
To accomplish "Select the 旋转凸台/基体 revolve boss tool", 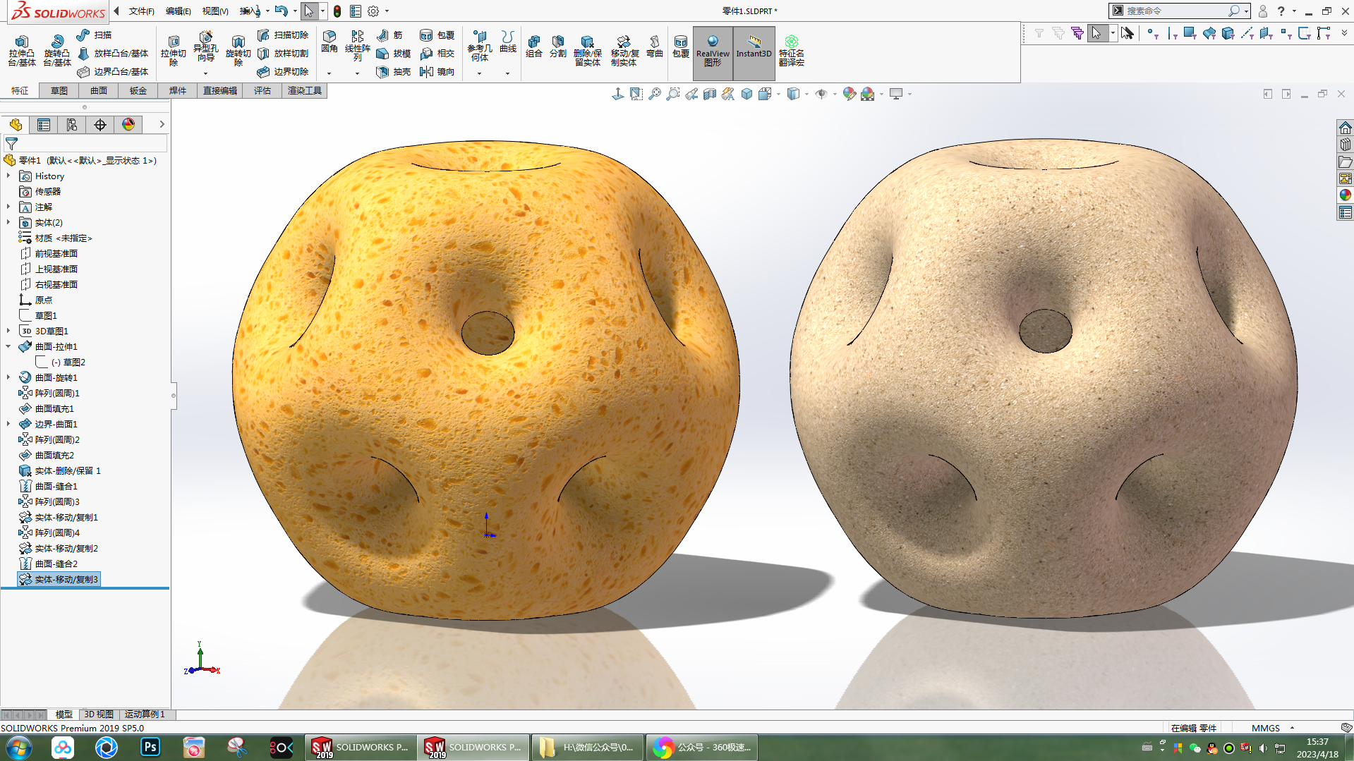I will [x=57, y=50].
